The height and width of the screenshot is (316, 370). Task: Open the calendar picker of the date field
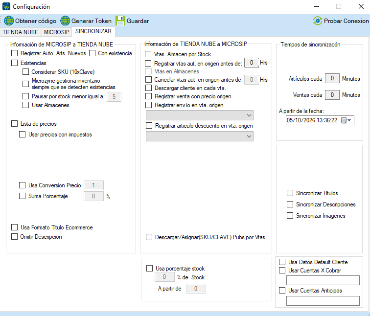pos(344,120)
